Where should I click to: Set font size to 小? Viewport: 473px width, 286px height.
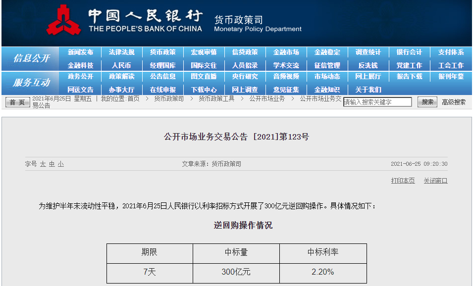[x=61, y=164]
